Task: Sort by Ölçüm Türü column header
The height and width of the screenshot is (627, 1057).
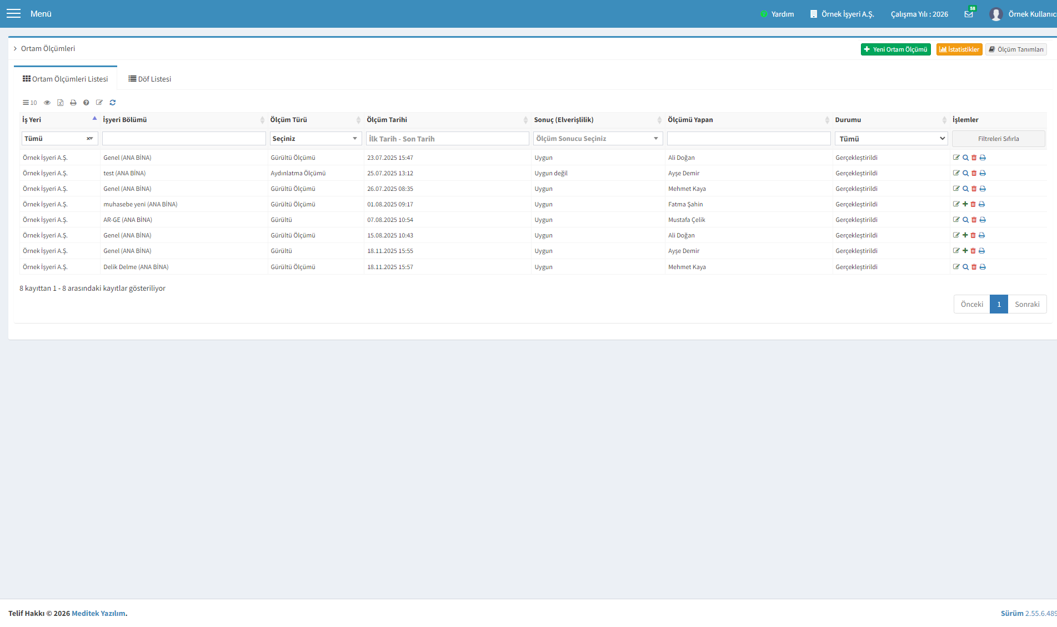Action: 315,120
